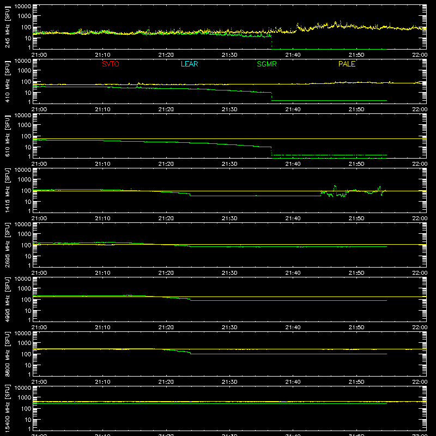Click the 1415 MHz [SFU] axis title
The height and width of the screenshot is (436, 436).
coord(7,190)
